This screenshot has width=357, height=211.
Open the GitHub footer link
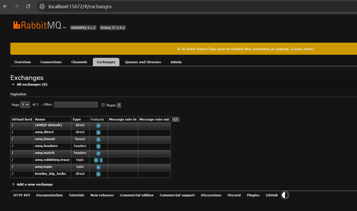(272, 195)
